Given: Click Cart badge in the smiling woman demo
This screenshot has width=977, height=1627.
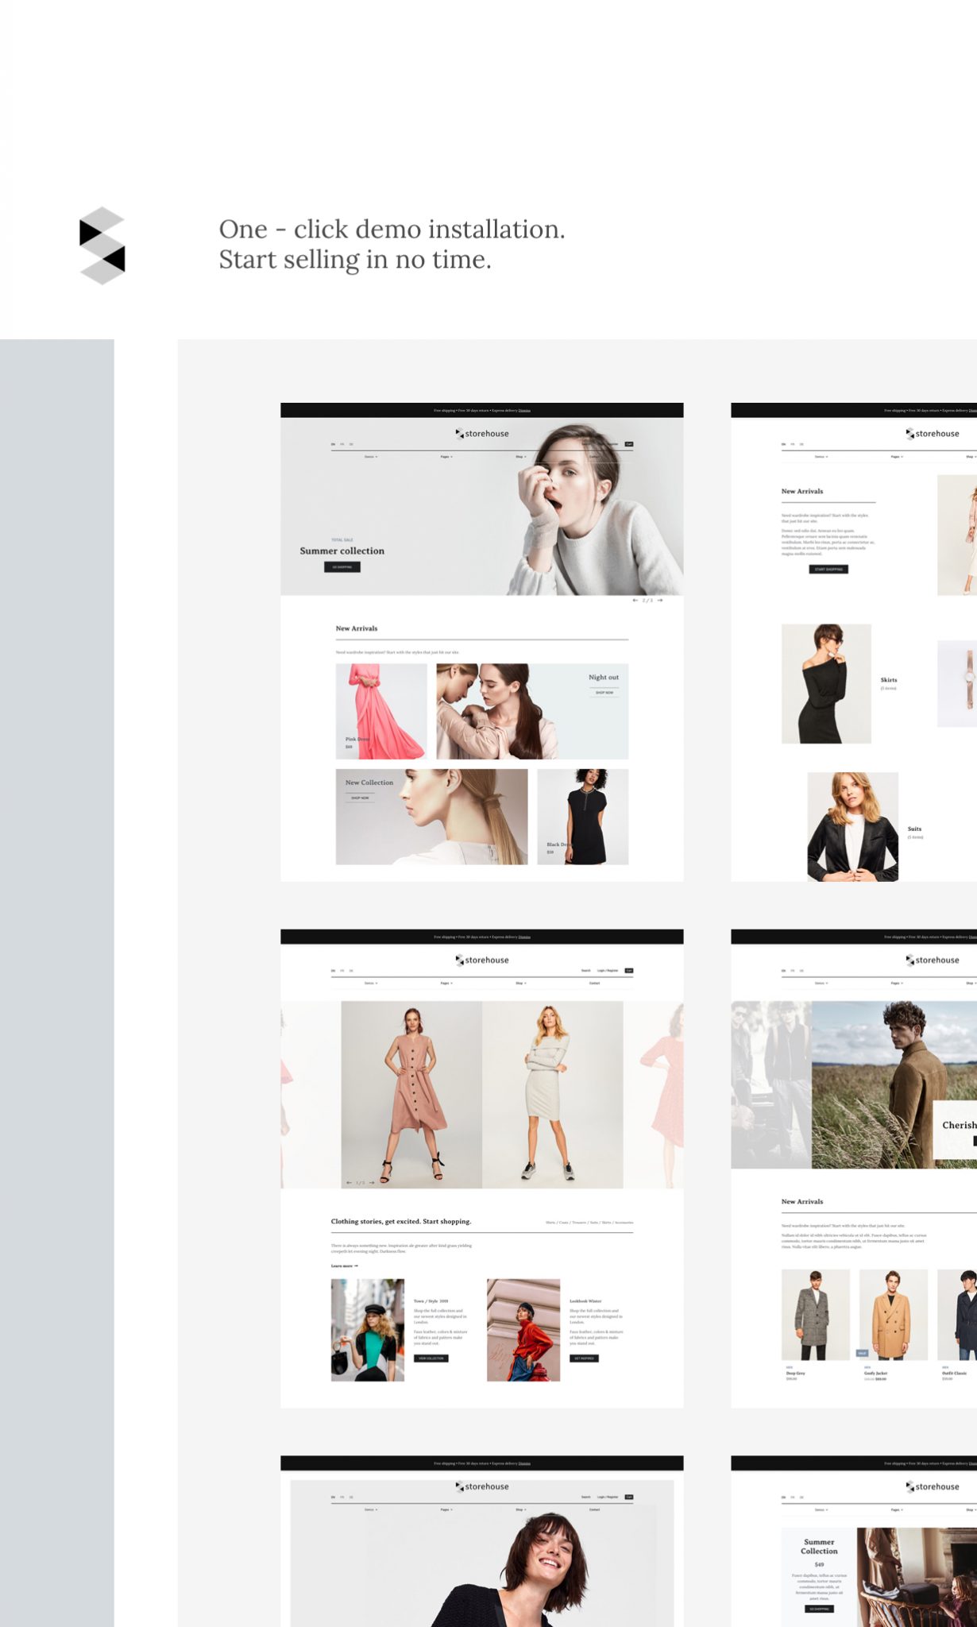Looking at the screenshot, I should (629, 1498).
